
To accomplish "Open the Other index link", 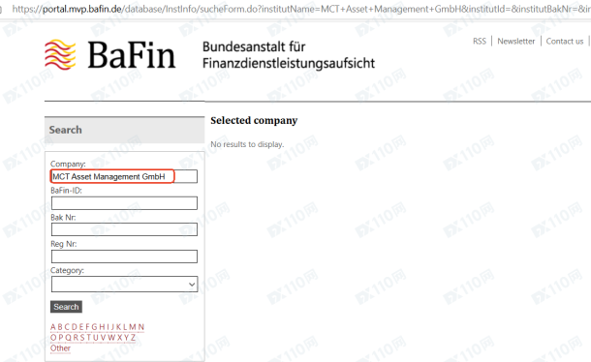I will [x=60, y=348].
